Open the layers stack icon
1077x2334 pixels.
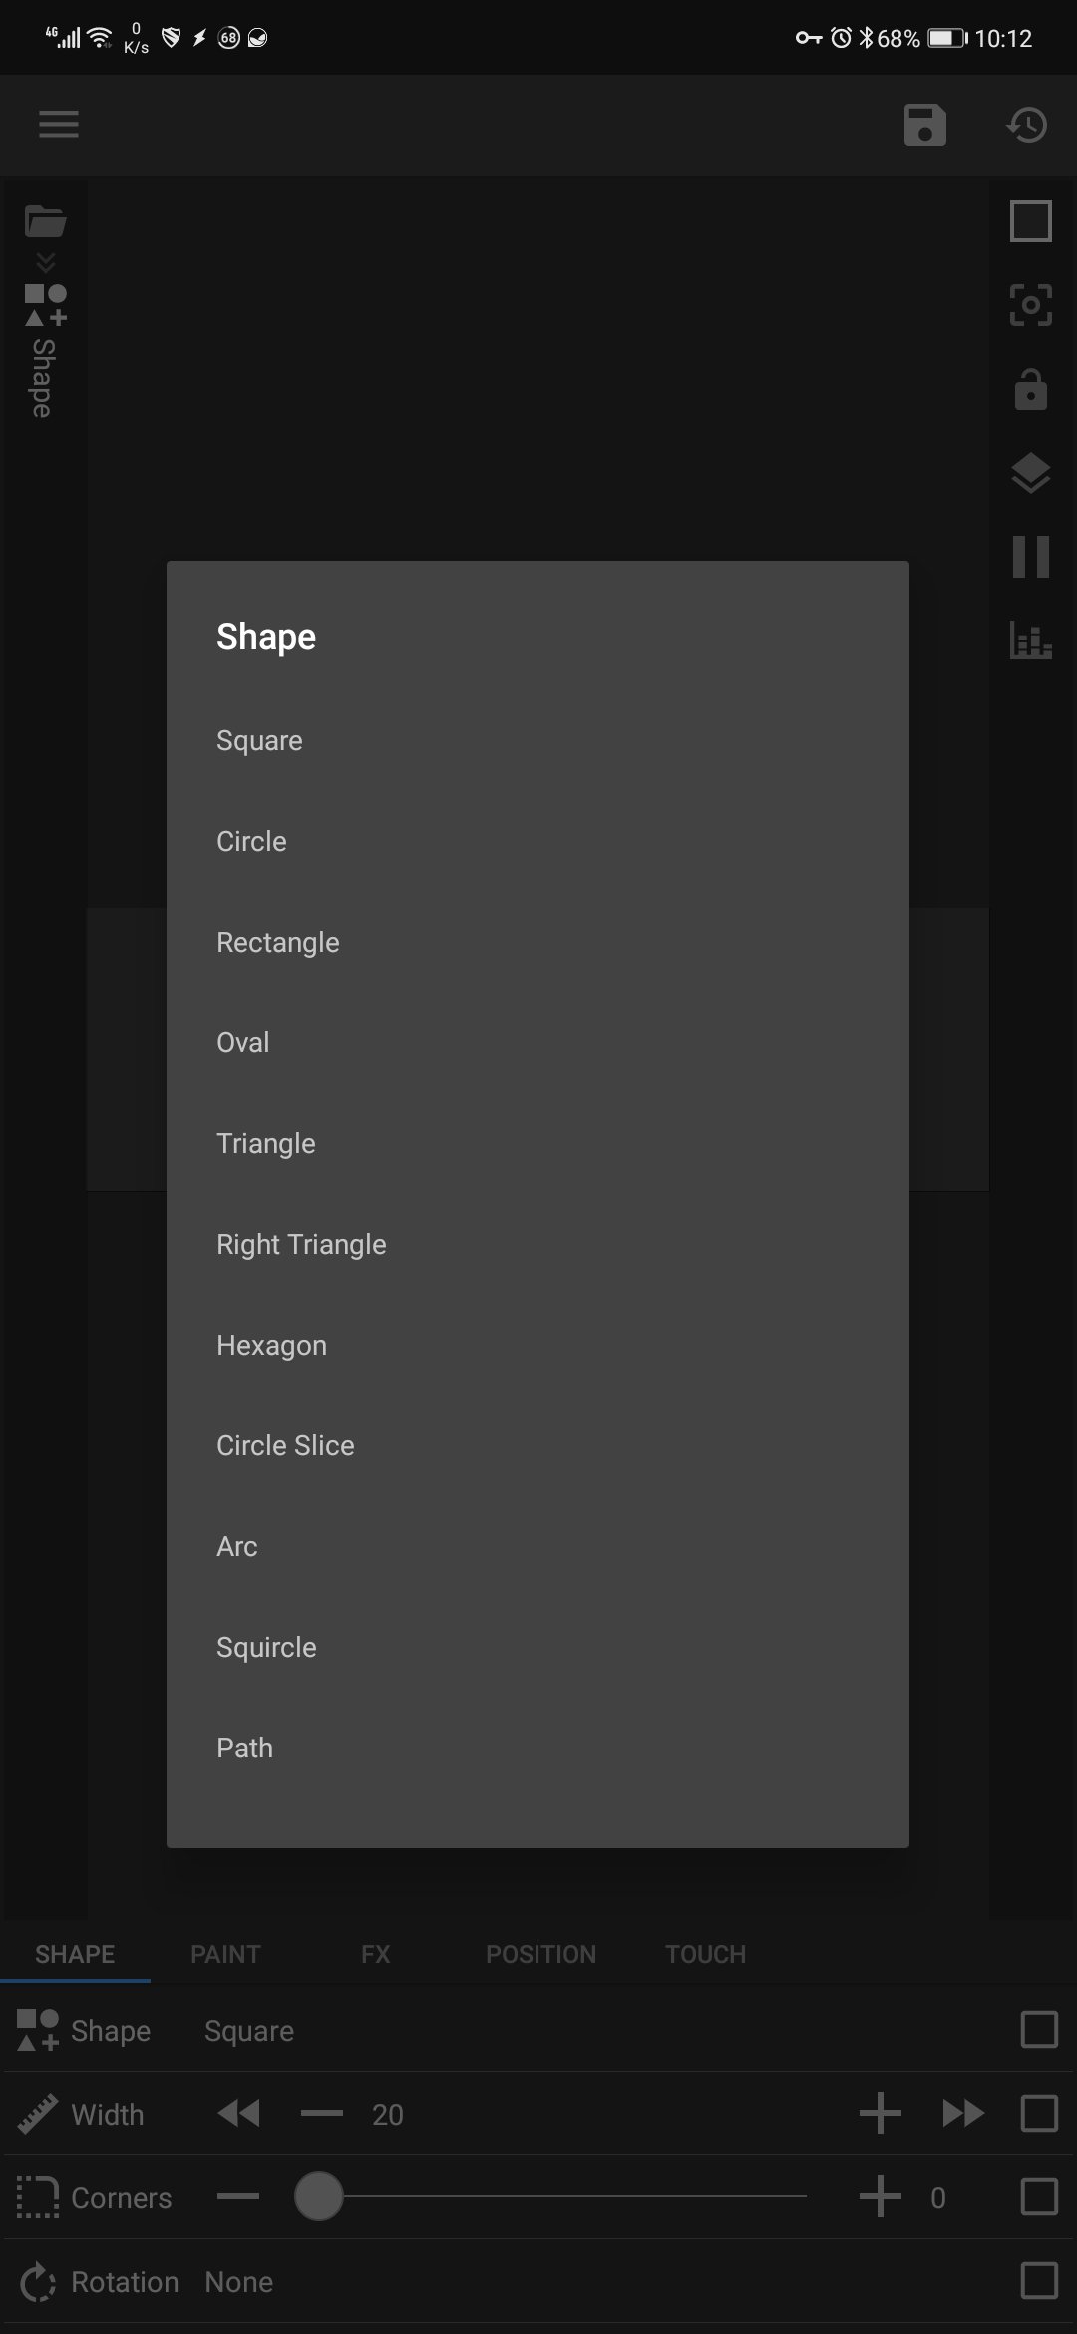coord(1030,473)
